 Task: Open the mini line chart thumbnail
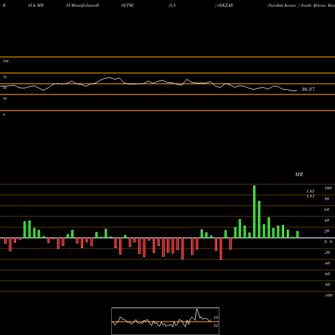coord(165,321)
